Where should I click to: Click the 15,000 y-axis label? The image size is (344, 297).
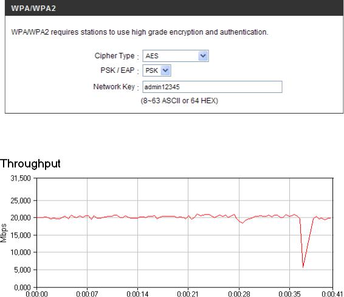tap(21, 235)
